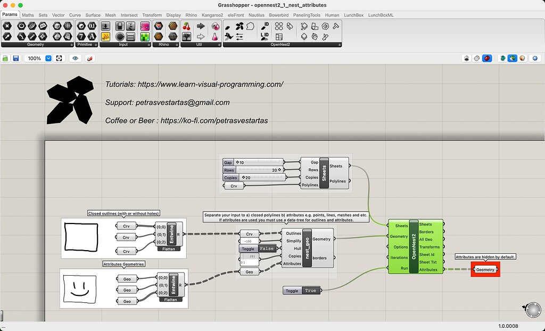The image size is (545, 331).
Task: Select the red-highlighted Geometry parameter
Action: 485,270
